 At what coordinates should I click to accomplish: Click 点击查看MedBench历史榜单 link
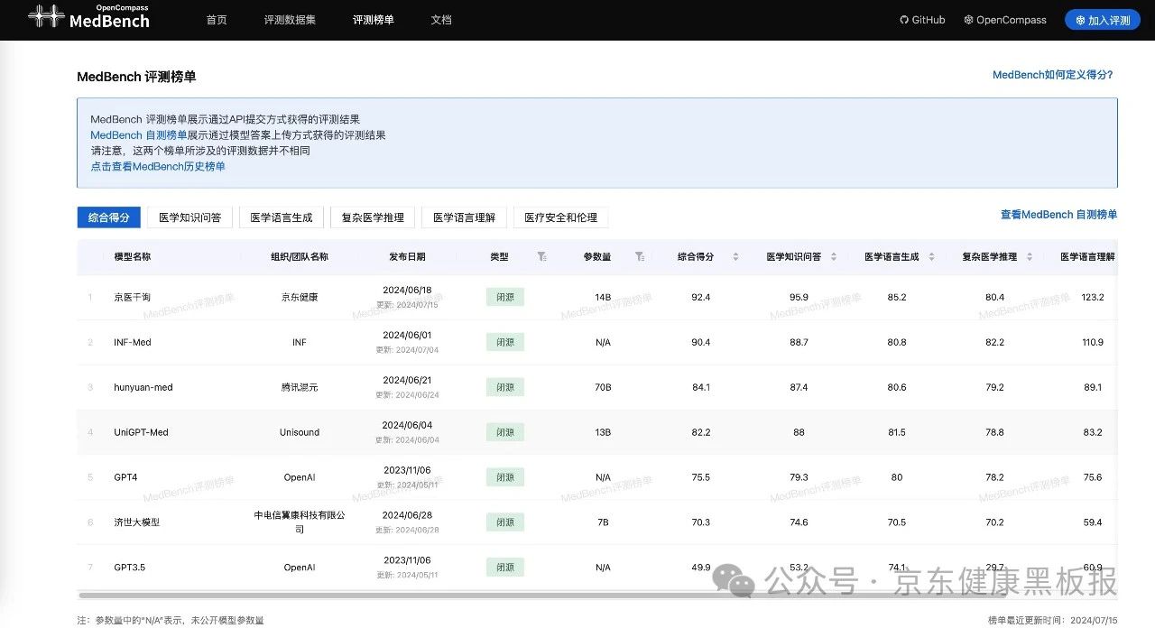point(157,166)
